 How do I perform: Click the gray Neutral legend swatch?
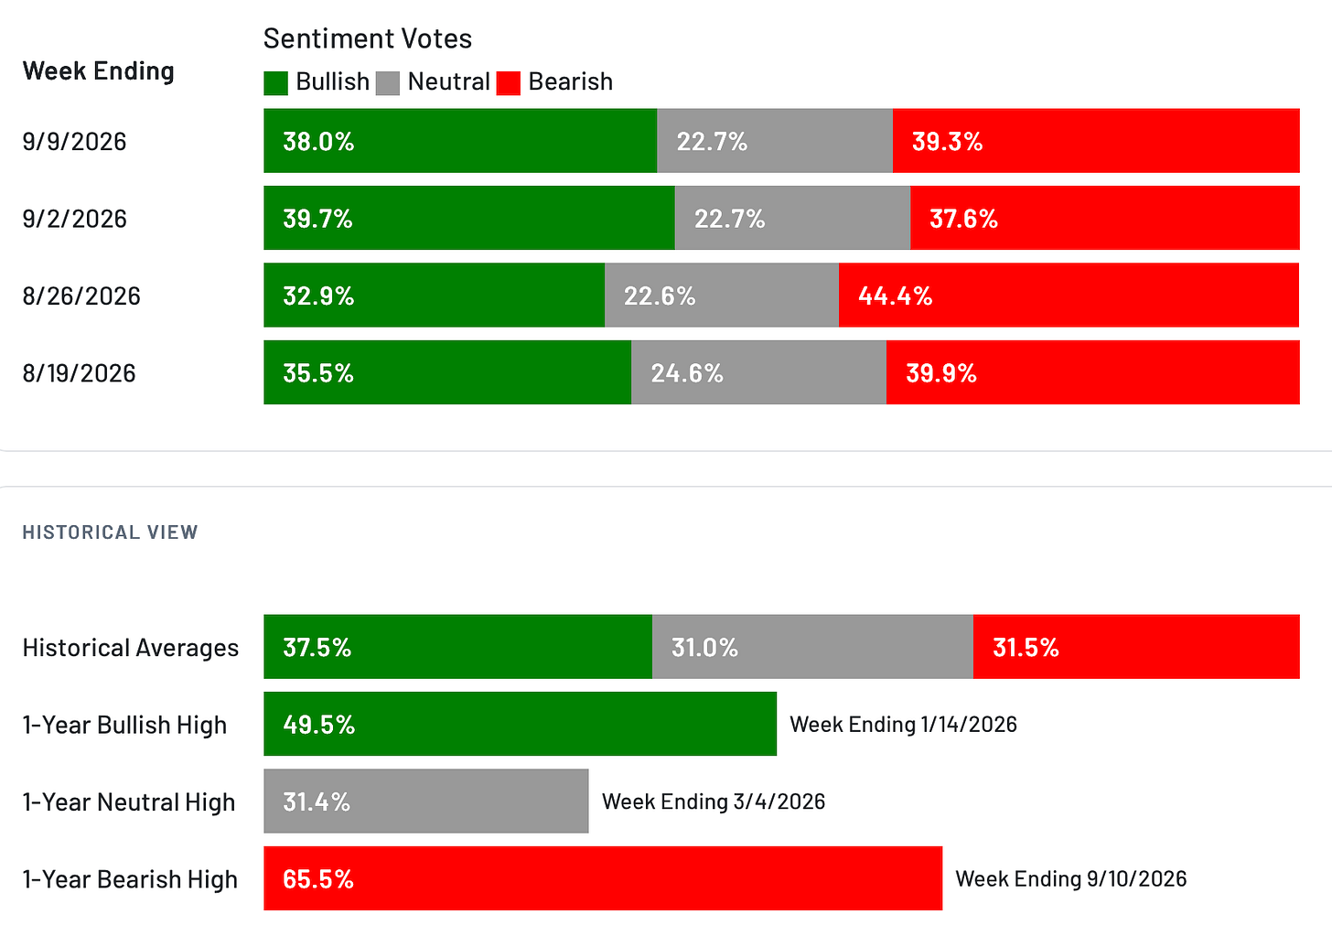coord(388,83)
